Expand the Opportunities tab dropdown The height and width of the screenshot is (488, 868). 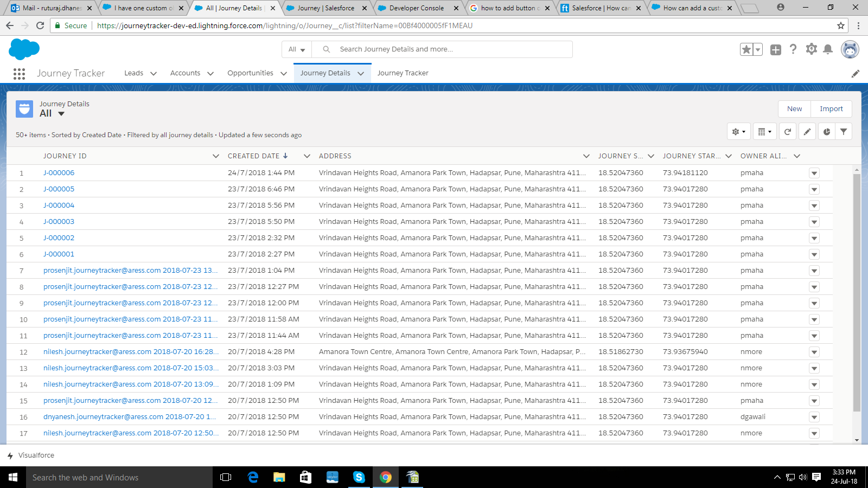point(284,74)
